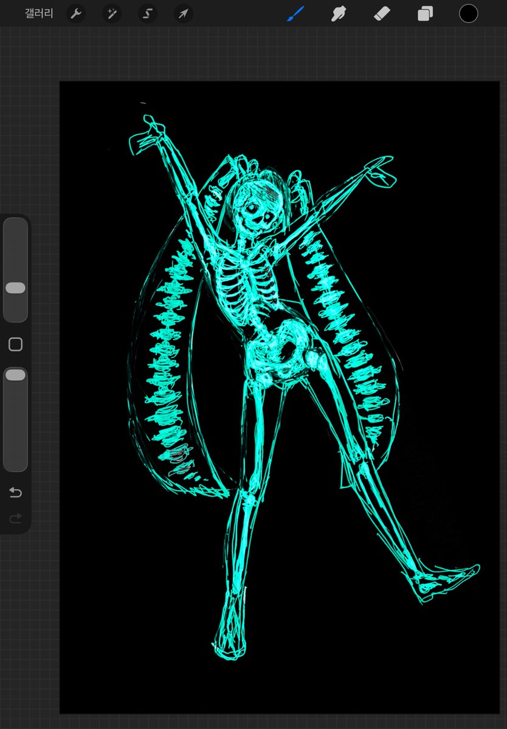Redo the last undone stroke
Viewport: 507px width, 729px height.
pyautogui.click(x=16, y=518)
